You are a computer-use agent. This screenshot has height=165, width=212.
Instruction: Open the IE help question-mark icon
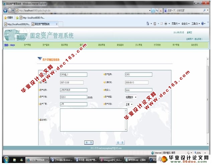click(x=203, y=24)
